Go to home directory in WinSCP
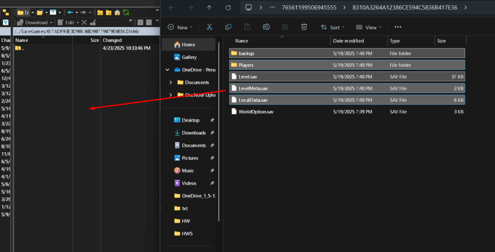The image size is (495, 252). (x=117, y=12)
